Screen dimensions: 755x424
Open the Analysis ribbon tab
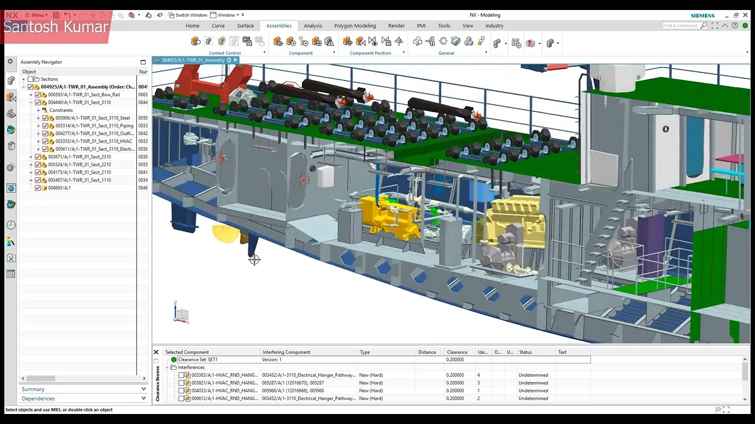313,26
